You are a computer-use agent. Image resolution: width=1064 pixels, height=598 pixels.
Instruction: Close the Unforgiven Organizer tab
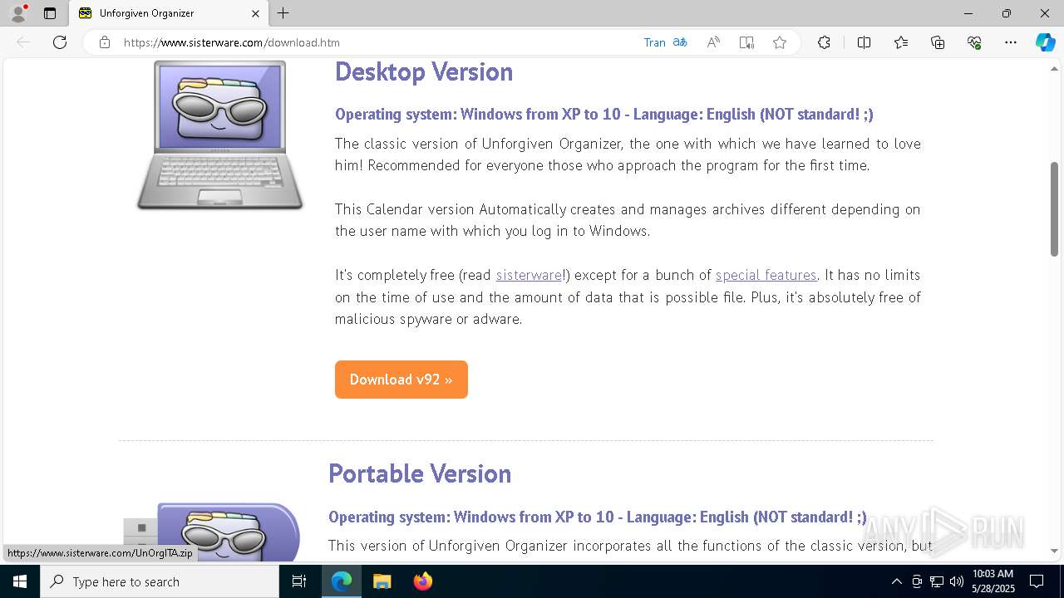coord(256,13)
